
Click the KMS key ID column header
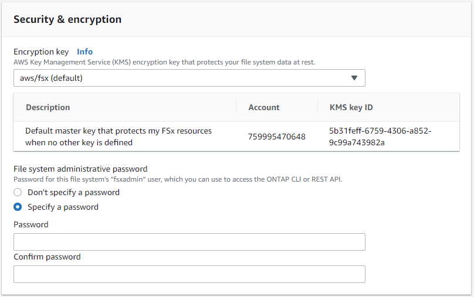tap(351, 107)
